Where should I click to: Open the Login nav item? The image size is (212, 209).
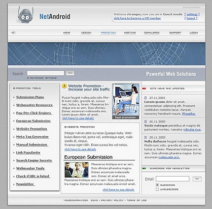[x=194, y=32]
